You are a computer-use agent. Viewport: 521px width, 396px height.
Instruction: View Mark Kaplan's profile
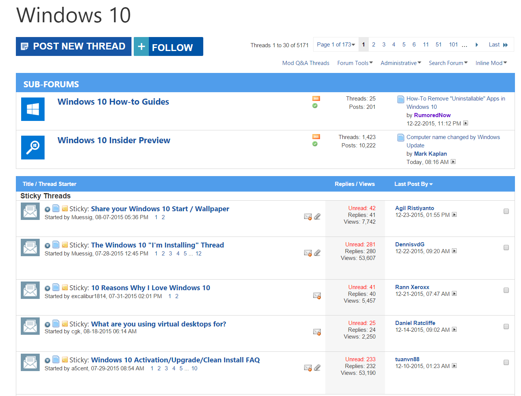[430, 154]
